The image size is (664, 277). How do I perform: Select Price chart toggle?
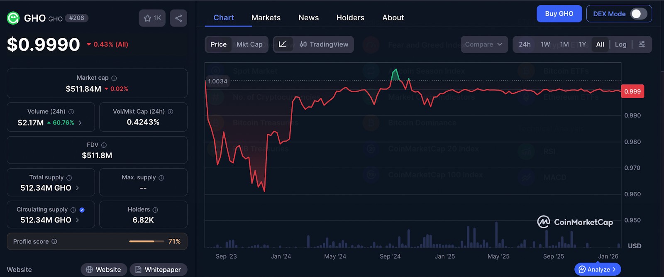(x=219, y=44)
